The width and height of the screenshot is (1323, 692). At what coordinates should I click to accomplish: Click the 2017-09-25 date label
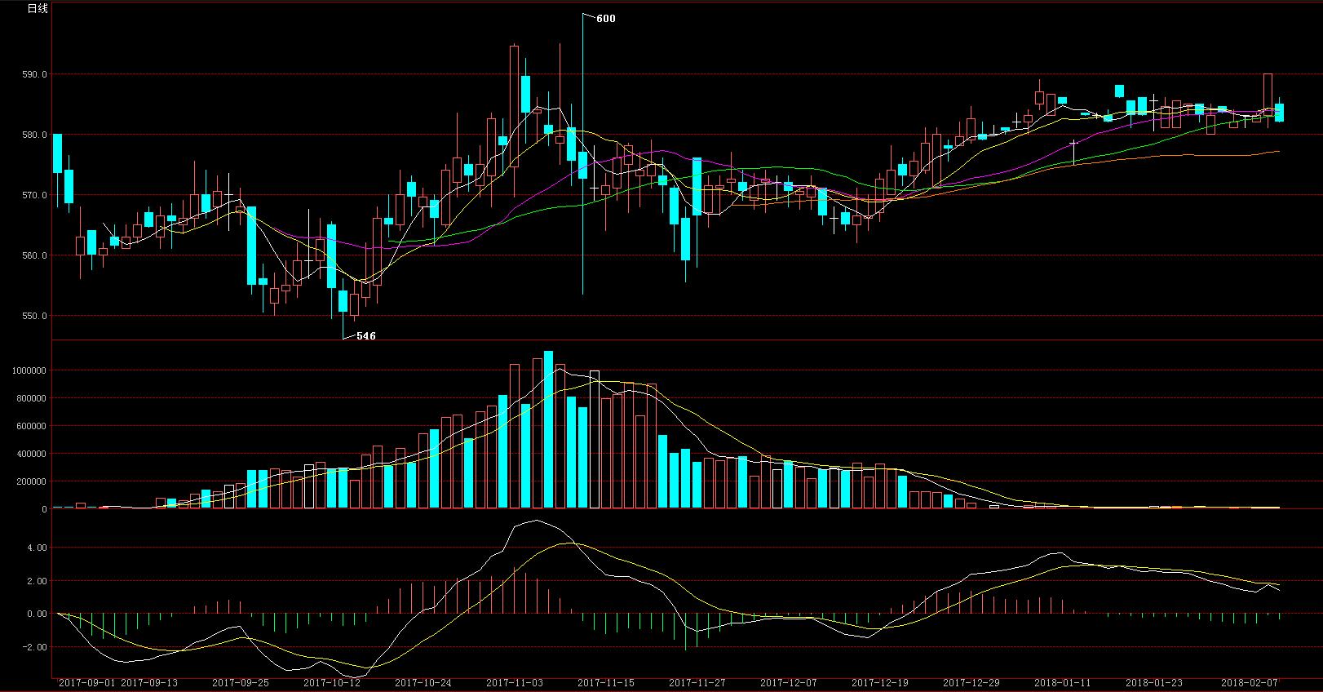point(240,683)
